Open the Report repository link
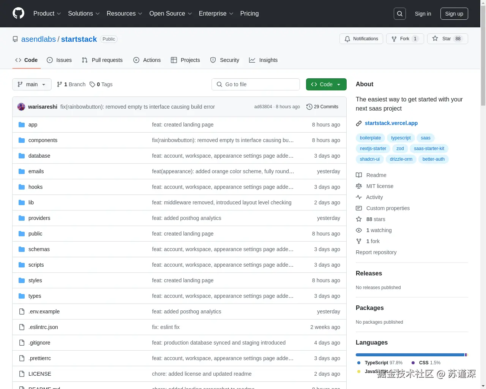The height and width of the screenshot is (389, 486). pos(376,252)
